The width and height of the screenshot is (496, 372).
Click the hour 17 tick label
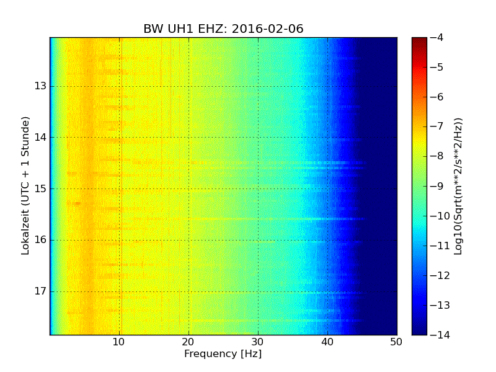pos(40,291)
